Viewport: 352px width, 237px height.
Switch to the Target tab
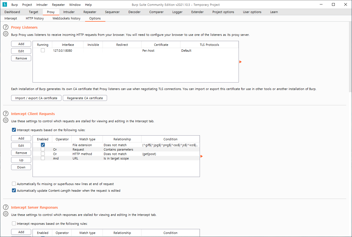34,12
